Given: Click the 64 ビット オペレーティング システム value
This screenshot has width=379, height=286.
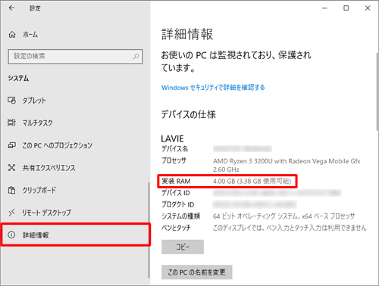Looking at the screenshot, I should (x=284, y=216).
